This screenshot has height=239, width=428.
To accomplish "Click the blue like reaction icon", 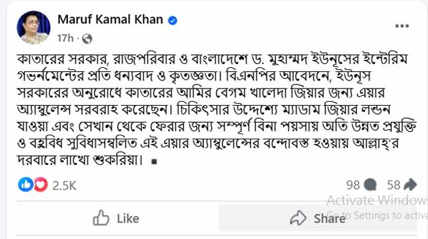I will click(26, 184).
